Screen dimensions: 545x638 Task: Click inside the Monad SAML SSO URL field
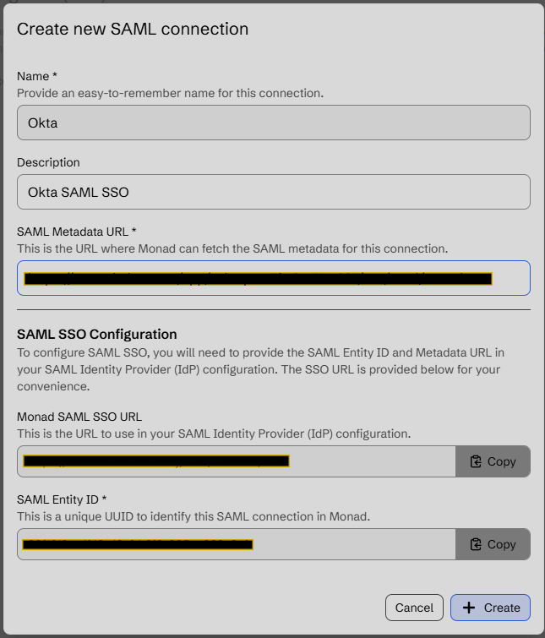237,461
